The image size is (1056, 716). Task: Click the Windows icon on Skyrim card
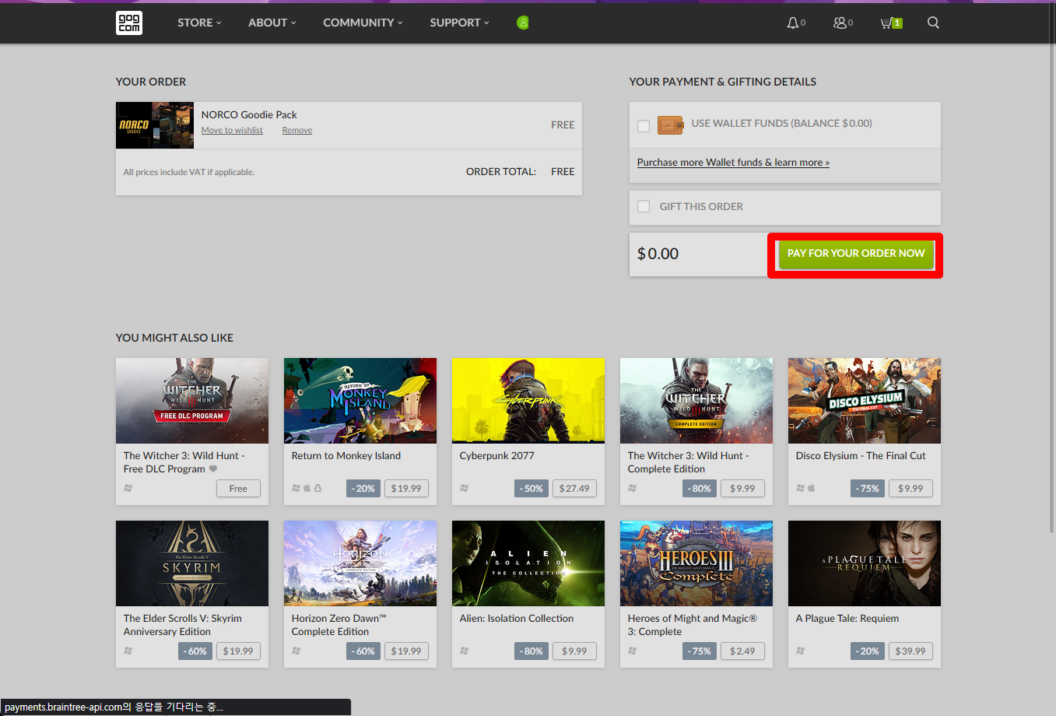click(128, 651)
